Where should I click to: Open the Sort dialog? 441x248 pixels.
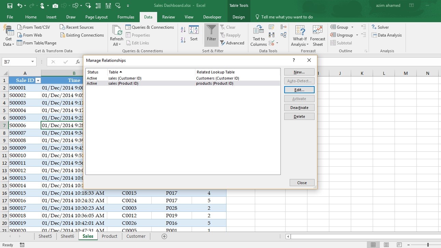click(x=194, y=33)
